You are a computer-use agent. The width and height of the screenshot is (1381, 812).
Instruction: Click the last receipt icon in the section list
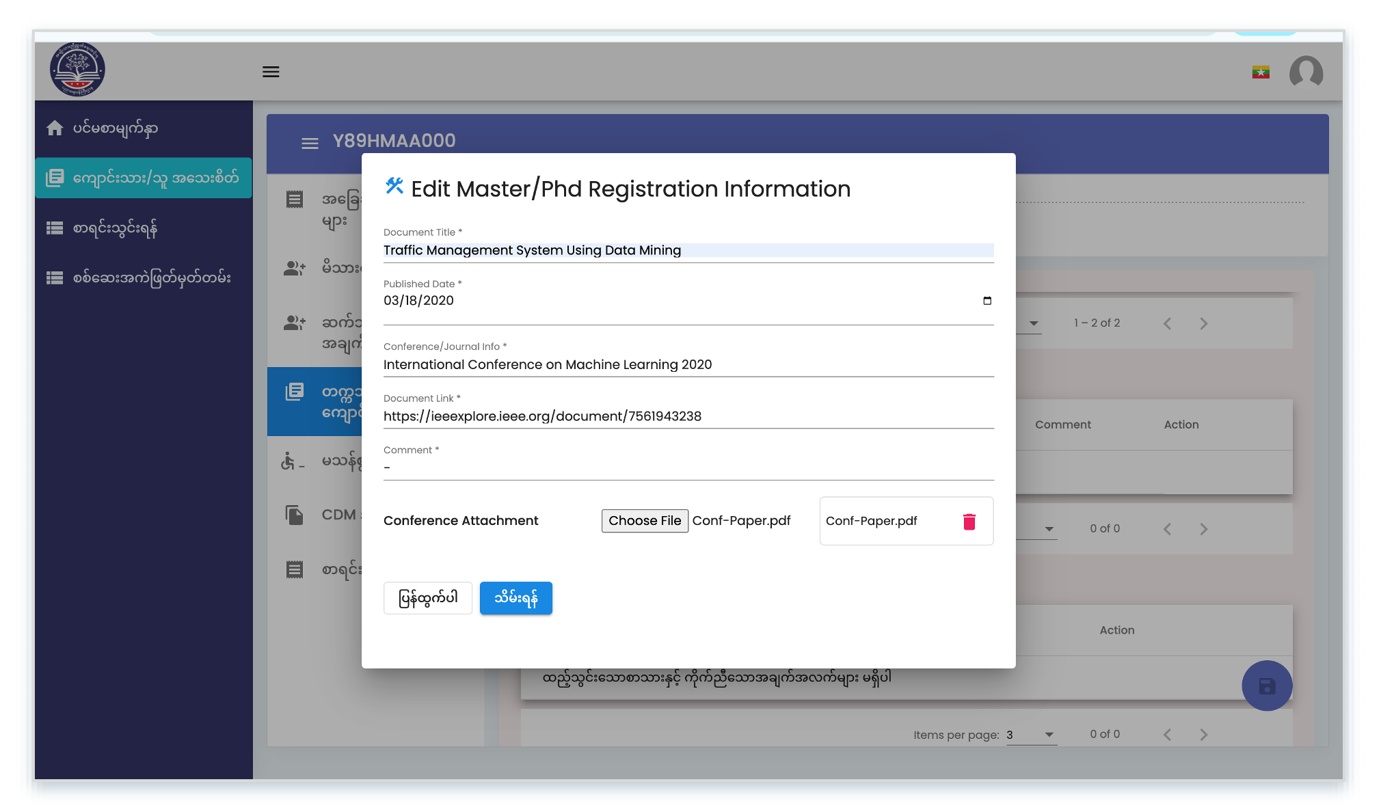(295, 569)
